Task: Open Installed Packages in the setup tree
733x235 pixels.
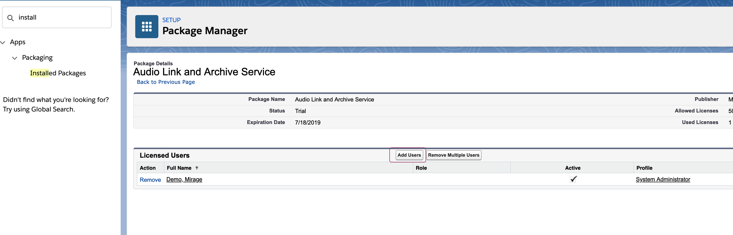Action: tap(58, 73)
